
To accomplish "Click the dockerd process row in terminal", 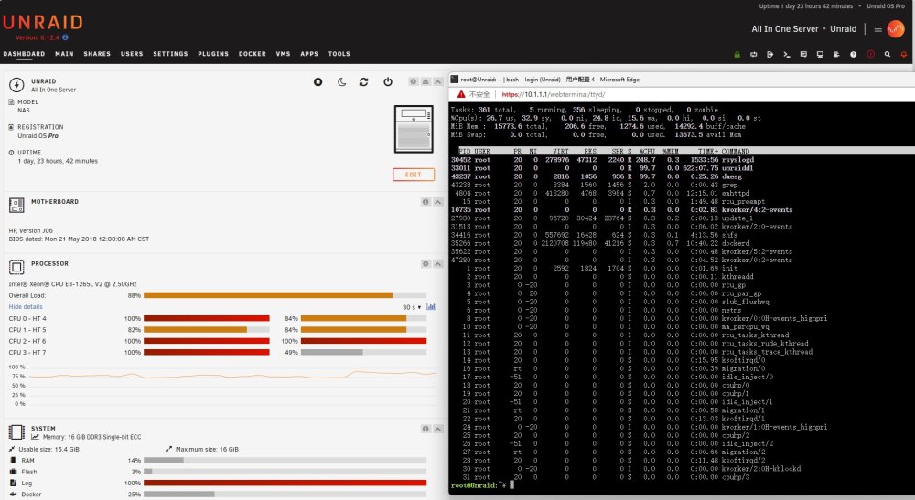I will point(682,243).
